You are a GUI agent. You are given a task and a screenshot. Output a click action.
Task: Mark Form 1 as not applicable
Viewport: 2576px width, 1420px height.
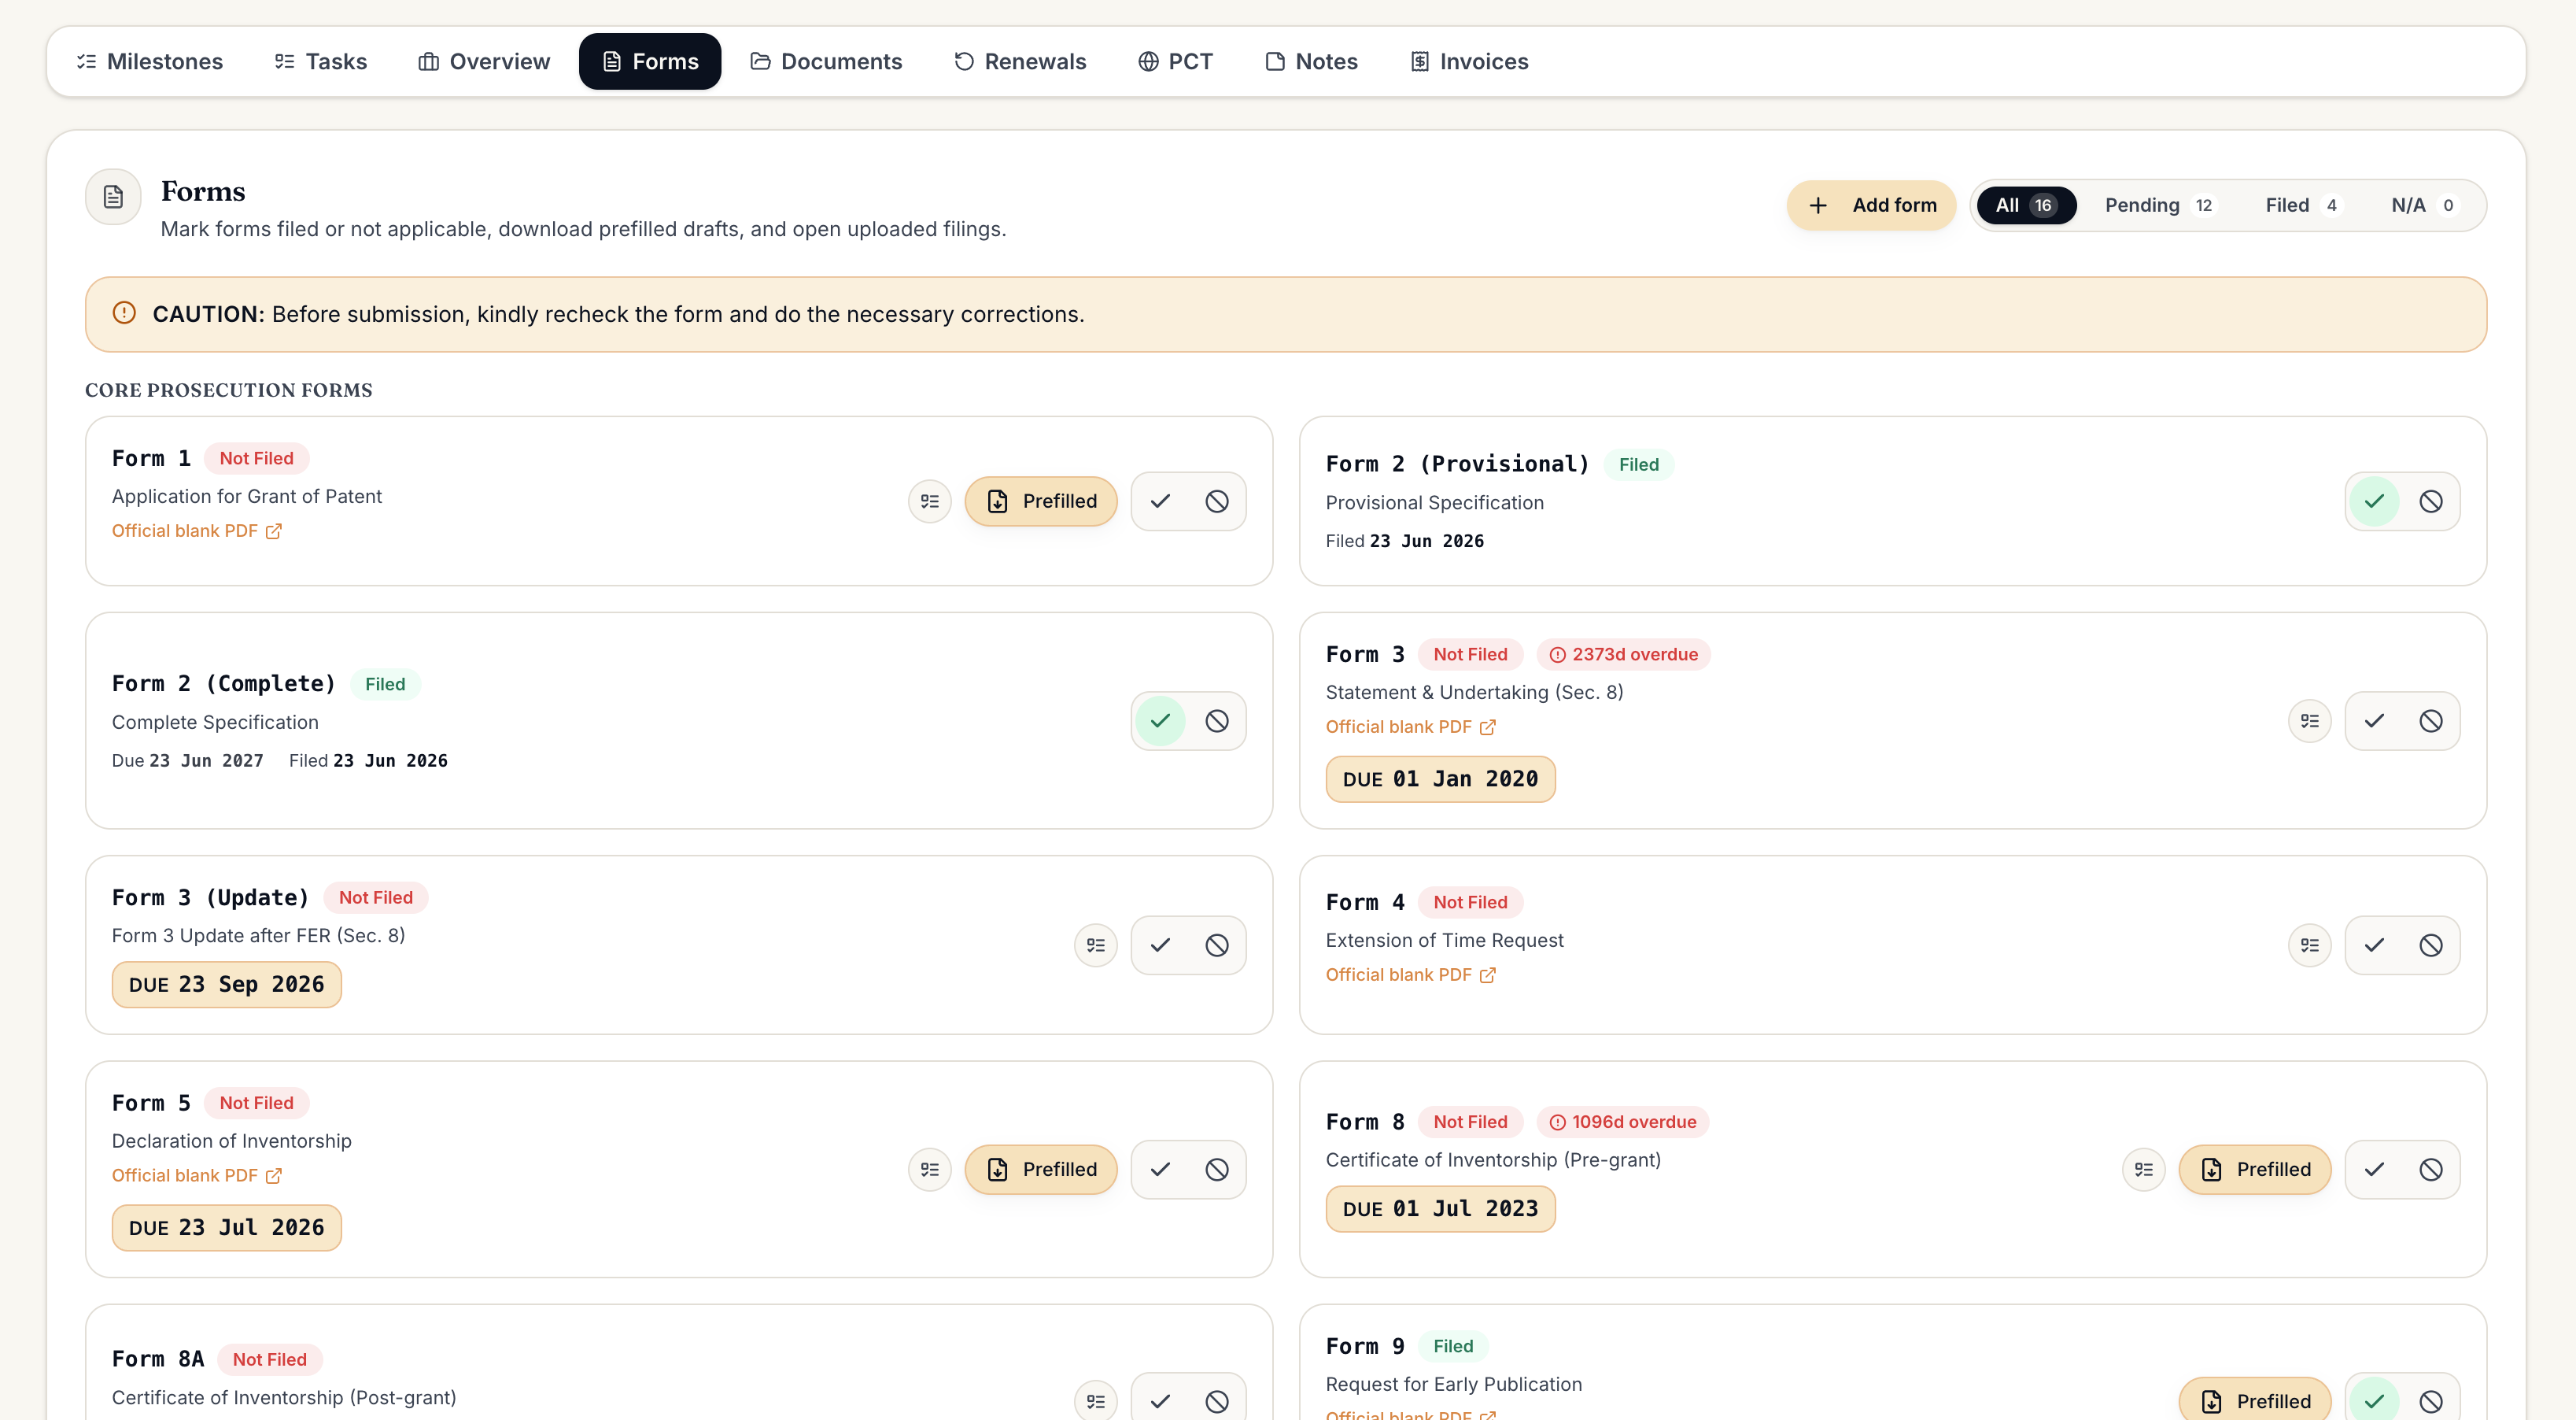1217,501
